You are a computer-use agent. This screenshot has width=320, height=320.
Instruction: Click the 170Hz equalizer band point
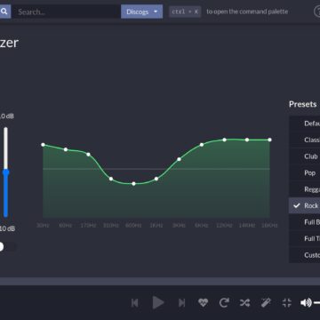88,155
